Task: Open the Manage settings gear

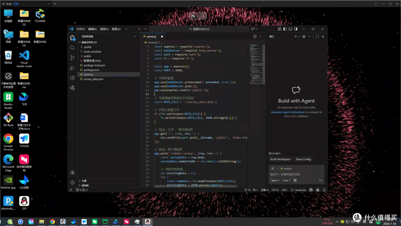Action: click(x=72, y=183)
